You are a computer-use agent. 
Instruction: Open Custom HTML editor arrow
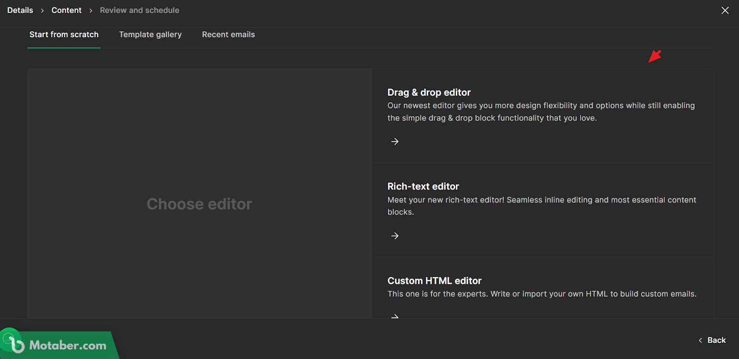tap(395, 316)
